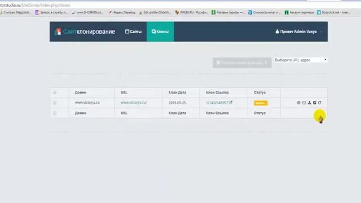Switch to the Клоны tab
Image resolution: width=361 pixels, height=203 pixels.
(x=160, y=32)
